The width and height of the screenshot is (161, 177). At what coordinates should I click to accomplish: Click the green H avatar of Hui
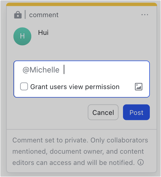[22, 36]
